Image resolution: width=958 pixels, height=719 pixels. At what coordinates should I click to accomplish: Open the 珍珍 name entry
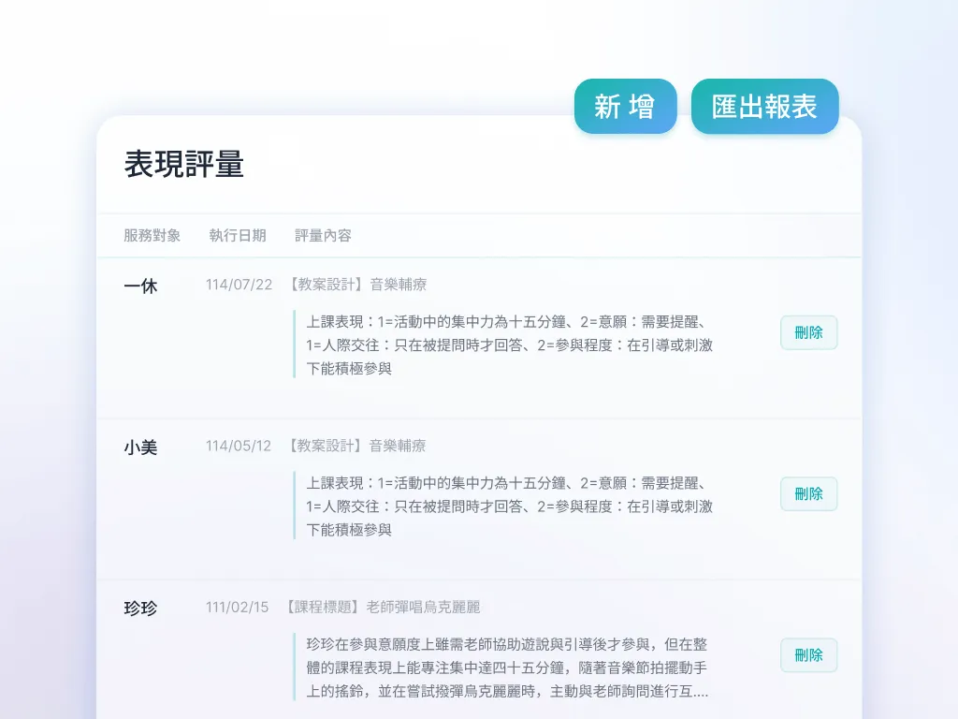[140, 609]
